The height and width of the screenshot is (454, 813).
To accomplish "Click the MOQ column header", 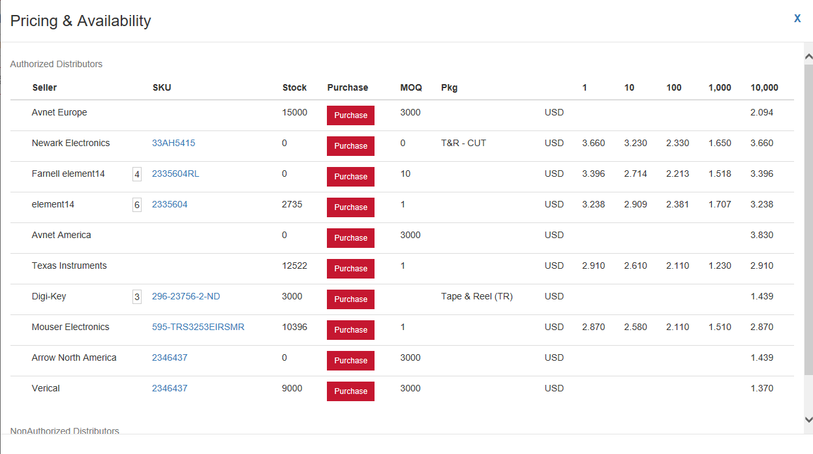I will pyautogui.click(x=411, y=87).
